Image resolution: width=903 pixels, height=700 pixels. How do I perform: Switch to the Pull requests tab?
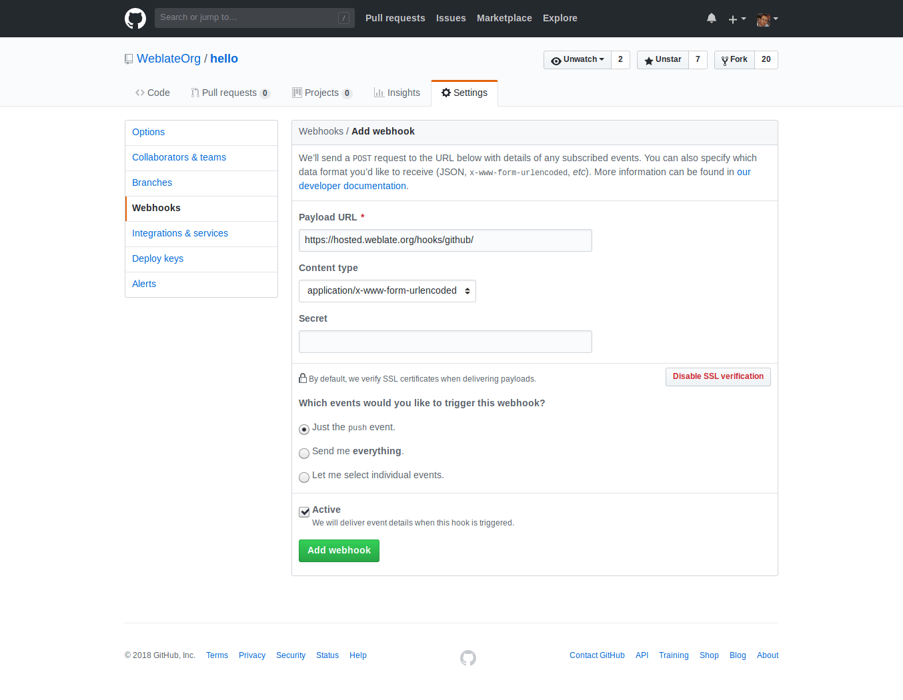coord(230,93)
